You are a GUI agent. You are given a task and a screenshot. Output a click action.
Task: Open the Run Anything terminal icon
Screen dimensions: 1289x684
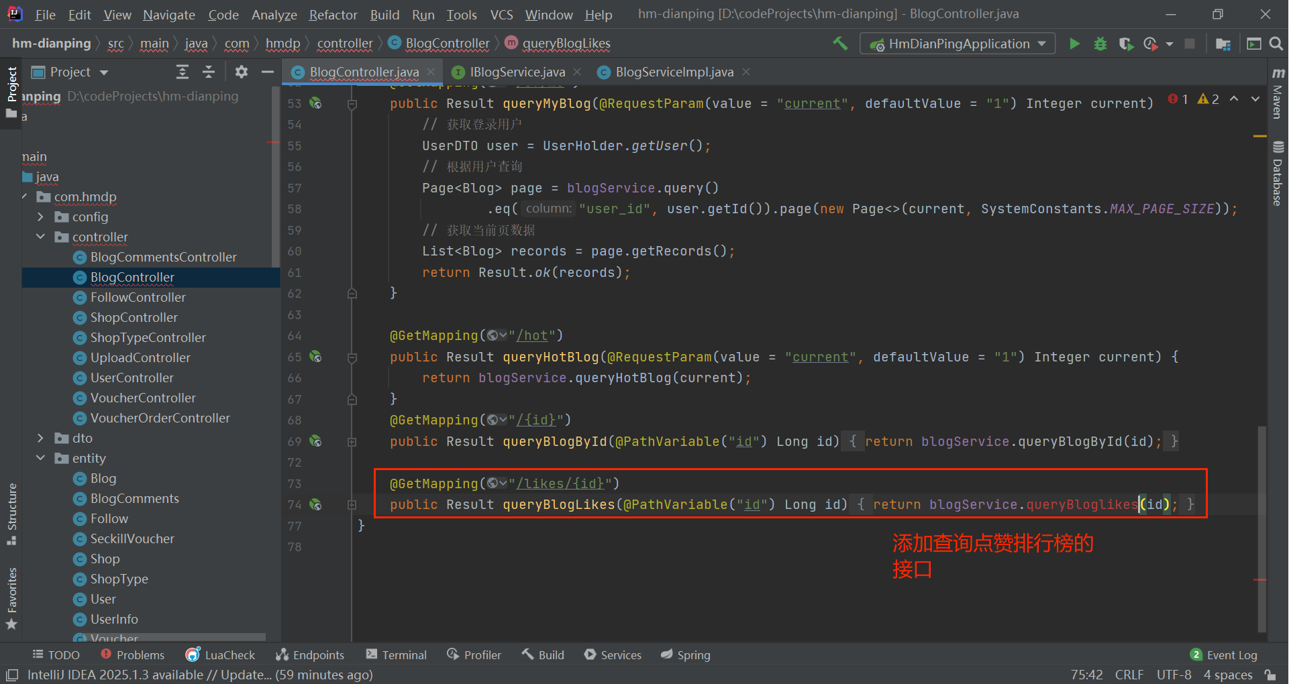(1253, 44)
